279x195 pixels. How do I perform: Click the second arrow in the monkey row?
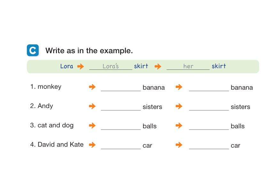(179, 87)
